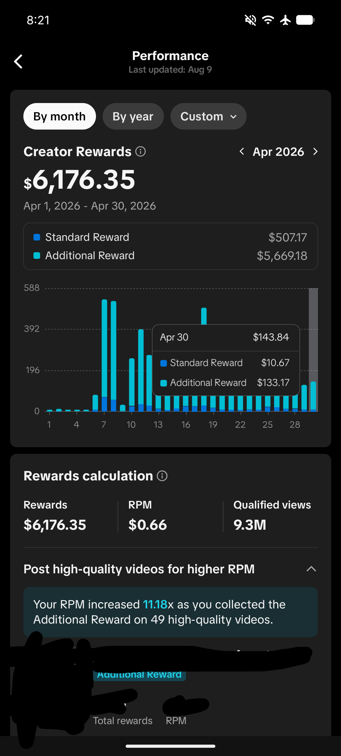Tap the Performance page title

pyautogui.click(x=170, y=56)
